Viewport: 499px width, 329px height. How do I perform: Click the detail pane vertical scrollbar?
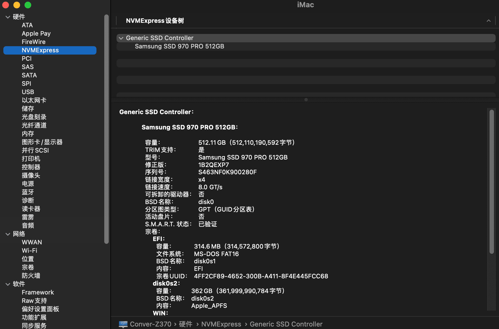(492, 181)
